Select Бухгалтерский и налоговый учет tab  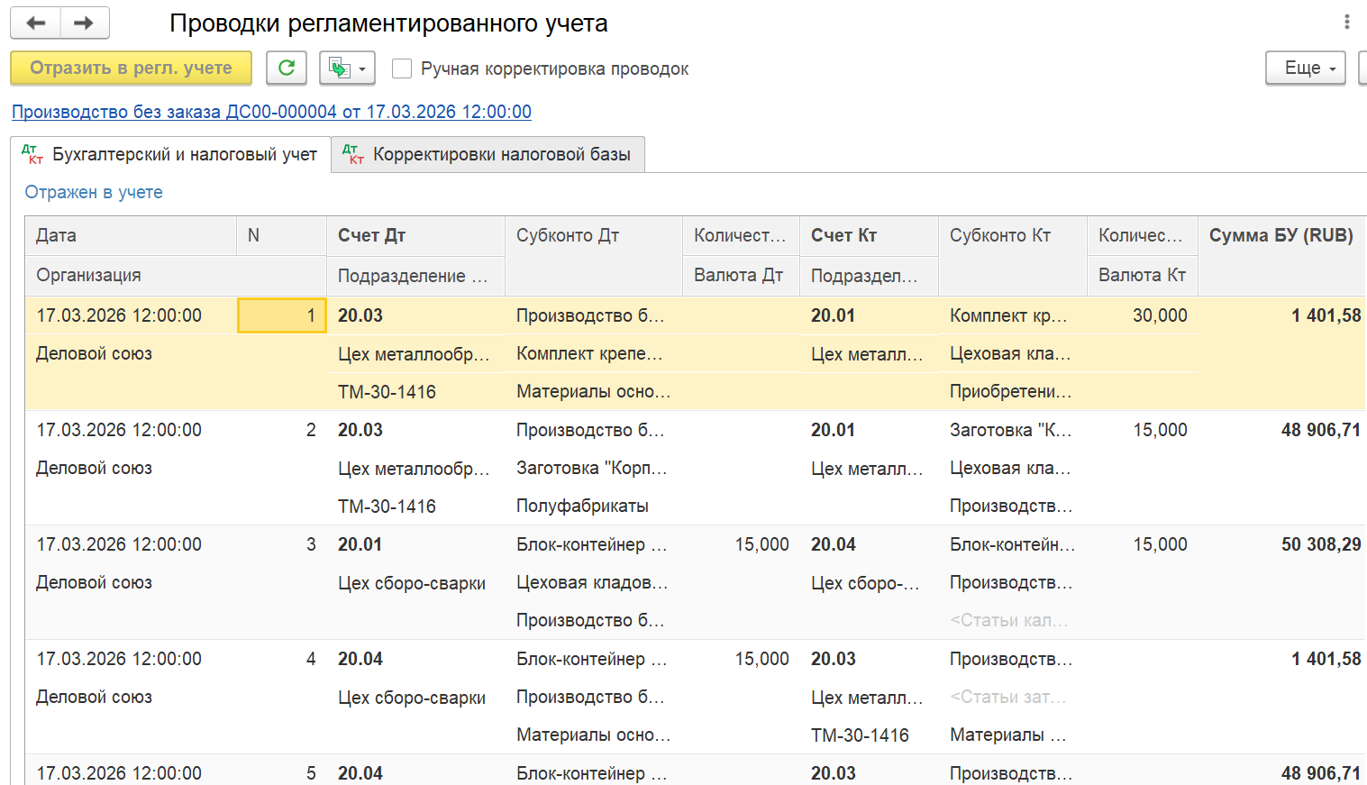pos(170,154)
